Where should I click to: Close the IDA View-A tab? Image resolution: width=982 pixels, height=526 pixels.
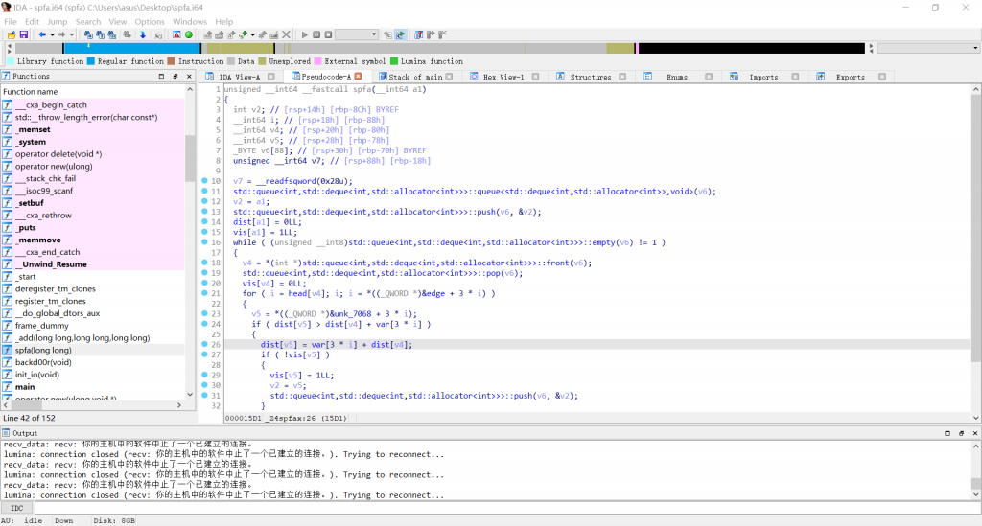[x=271, y=77]
